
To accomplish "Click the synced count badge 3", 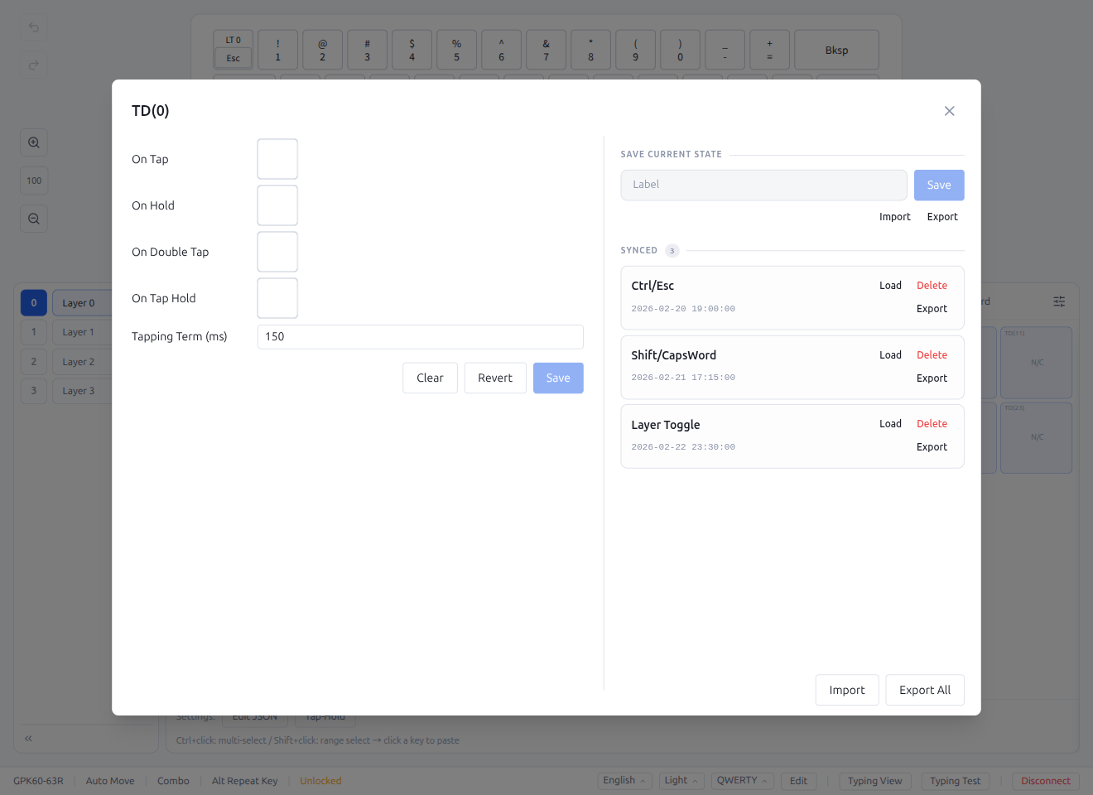I will pyautogui.click(x=672, y=251).
